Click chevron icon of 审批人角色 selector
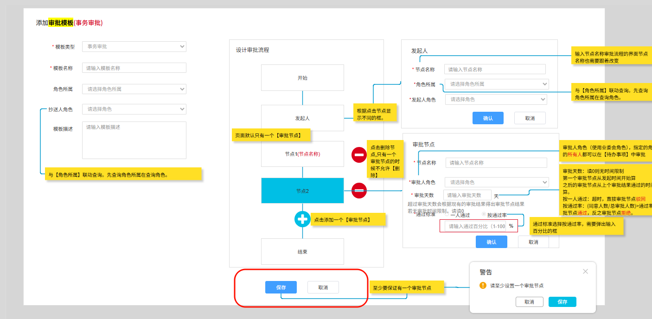The height and width of the screenshot is (319, 652). (543, 182)
